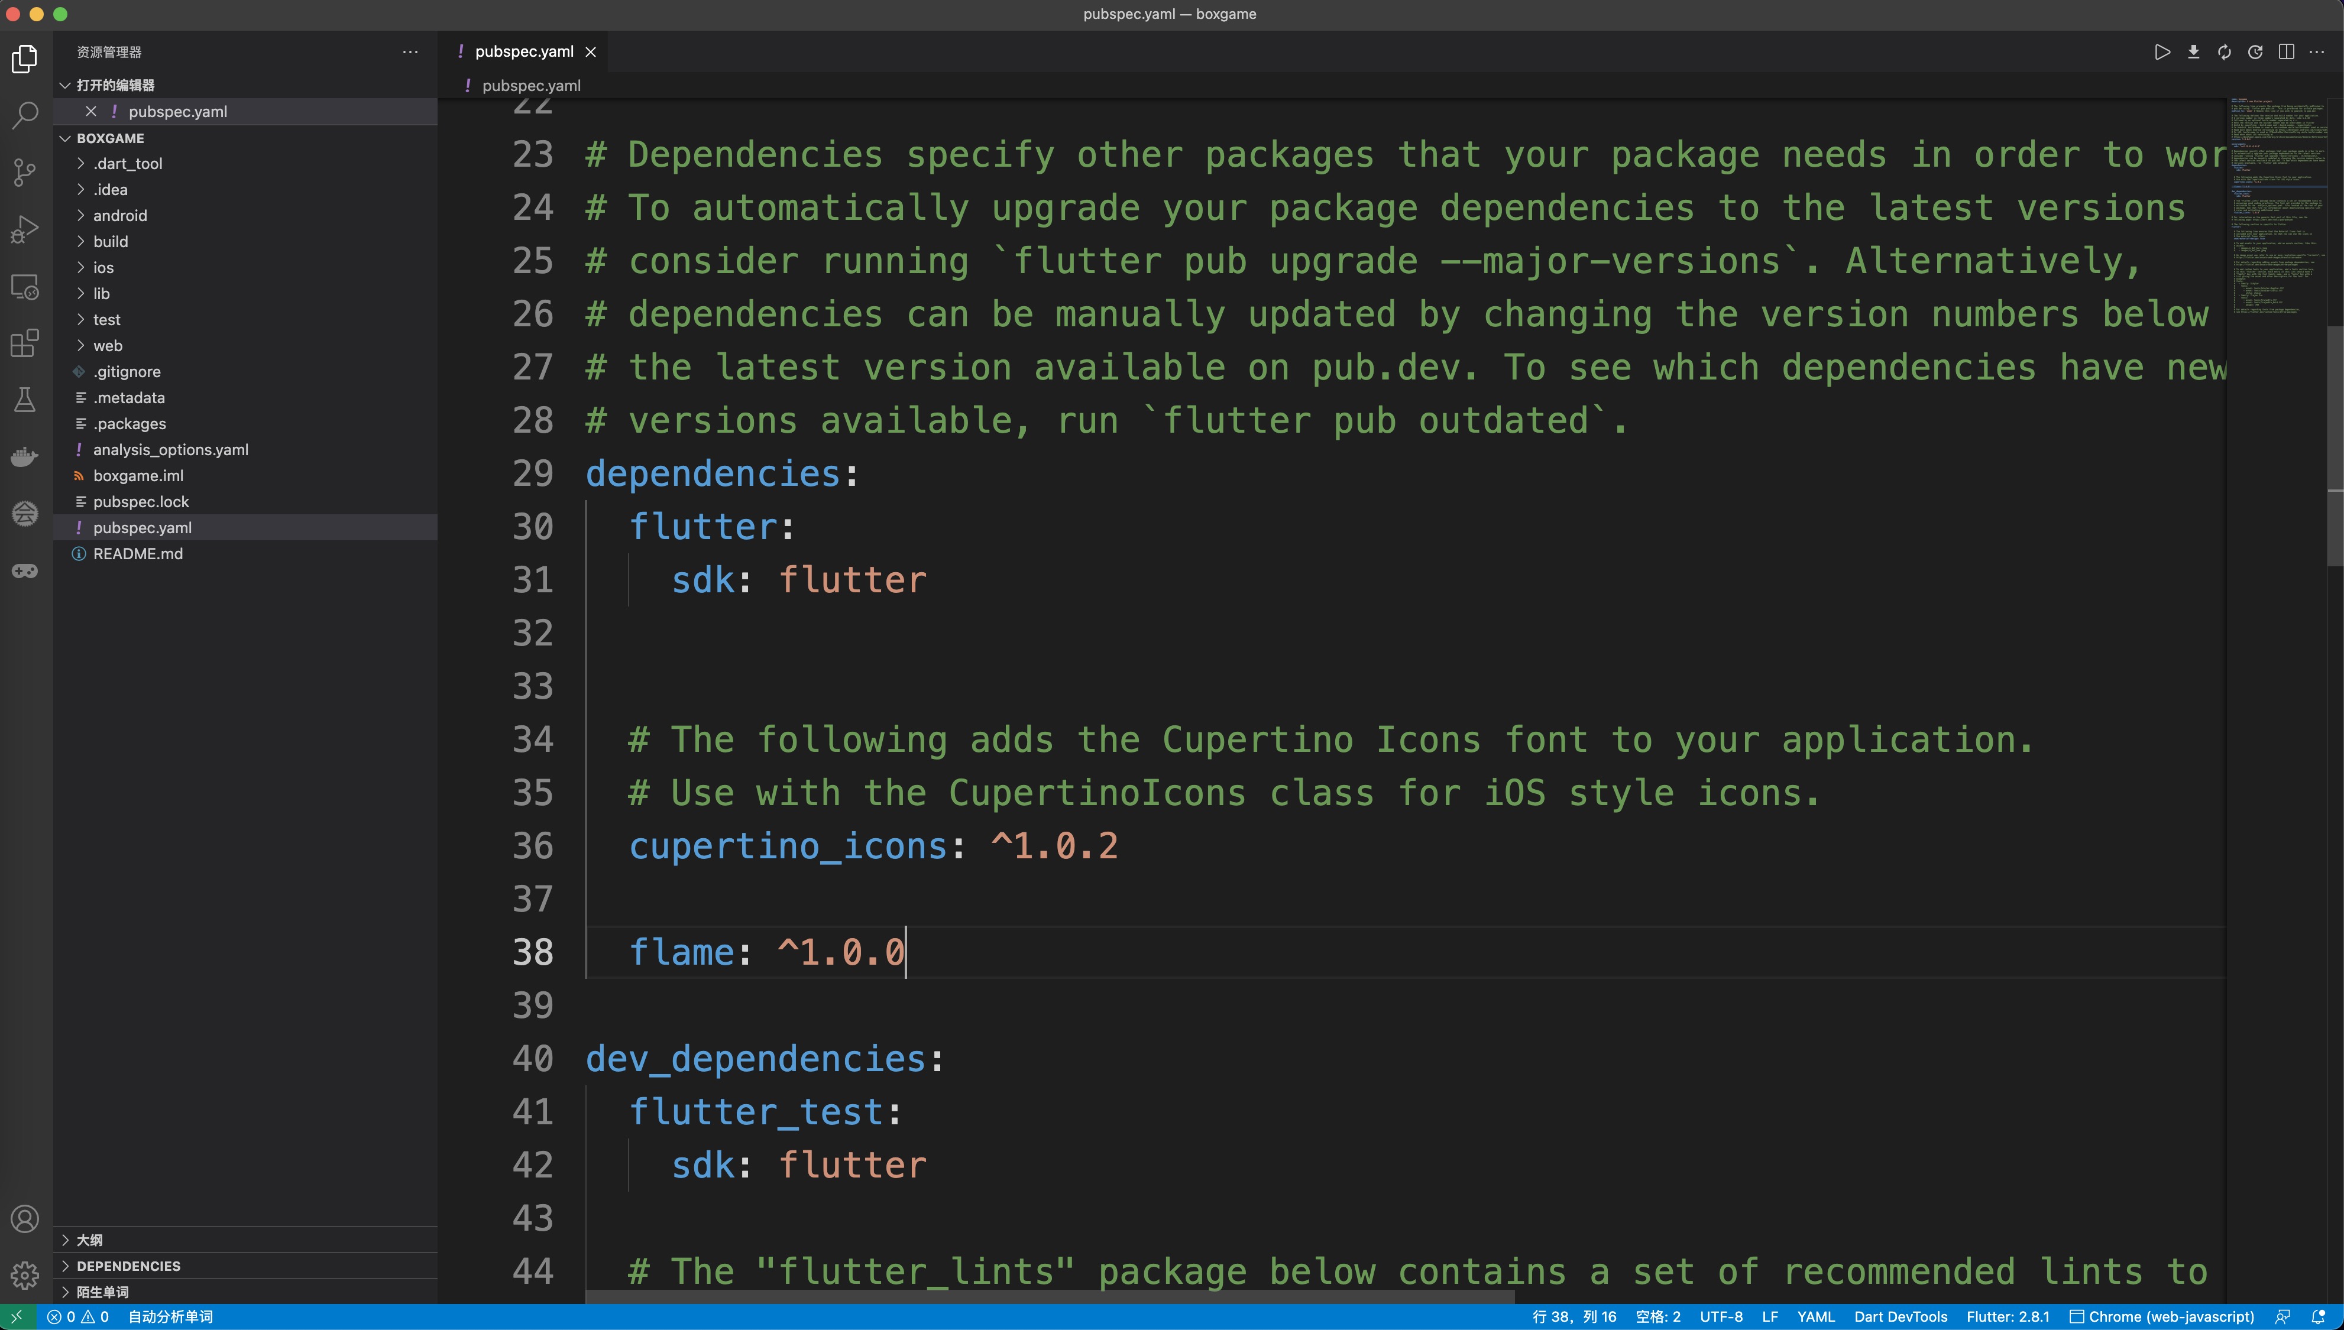2344x1330 pixels.
Task: Open the Testing flask view
Action: (x=25, y=399)
